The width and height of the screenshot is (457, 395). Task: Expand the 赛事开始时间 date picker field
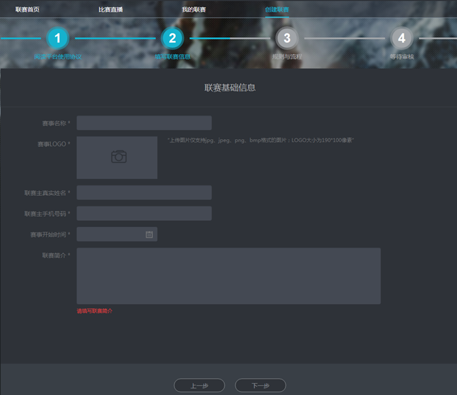[111, 234]
